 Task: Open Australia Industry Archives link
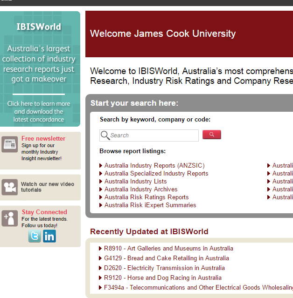tap(141, 190)
